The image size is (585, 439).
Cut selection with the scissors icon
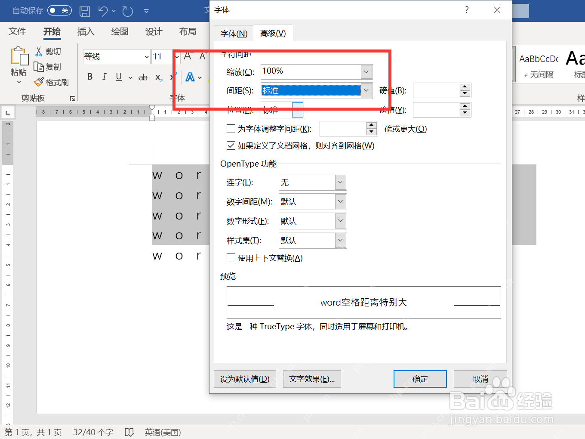pos(39,52)
